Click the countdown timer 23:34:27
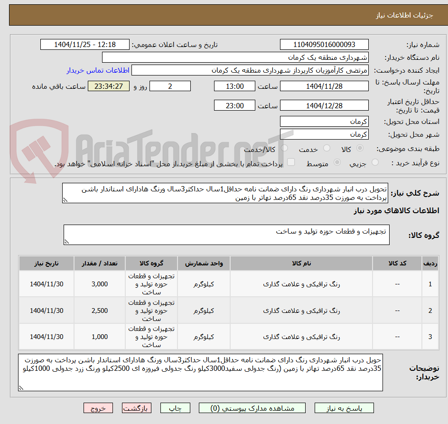This screenshot has height=424, width=448. coord(109,86)
